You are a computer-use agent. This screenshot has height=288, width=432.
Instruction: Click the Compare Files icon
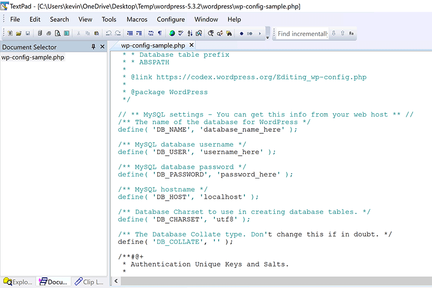(x=199, y=33)
